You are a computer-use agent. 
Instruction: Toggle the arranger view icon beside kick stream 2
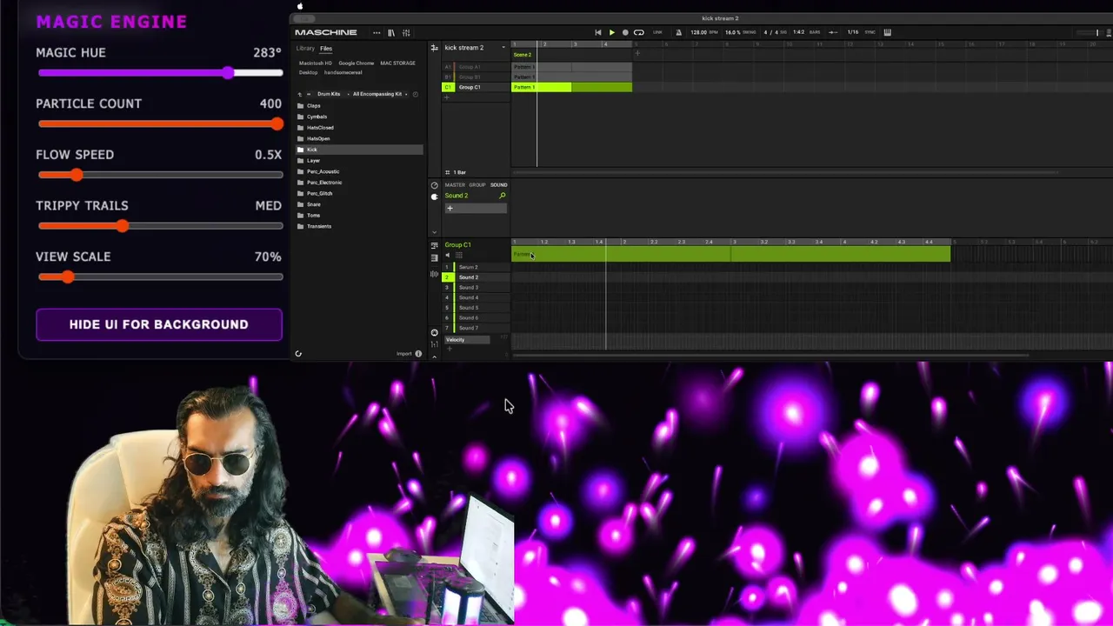[434, 48]
